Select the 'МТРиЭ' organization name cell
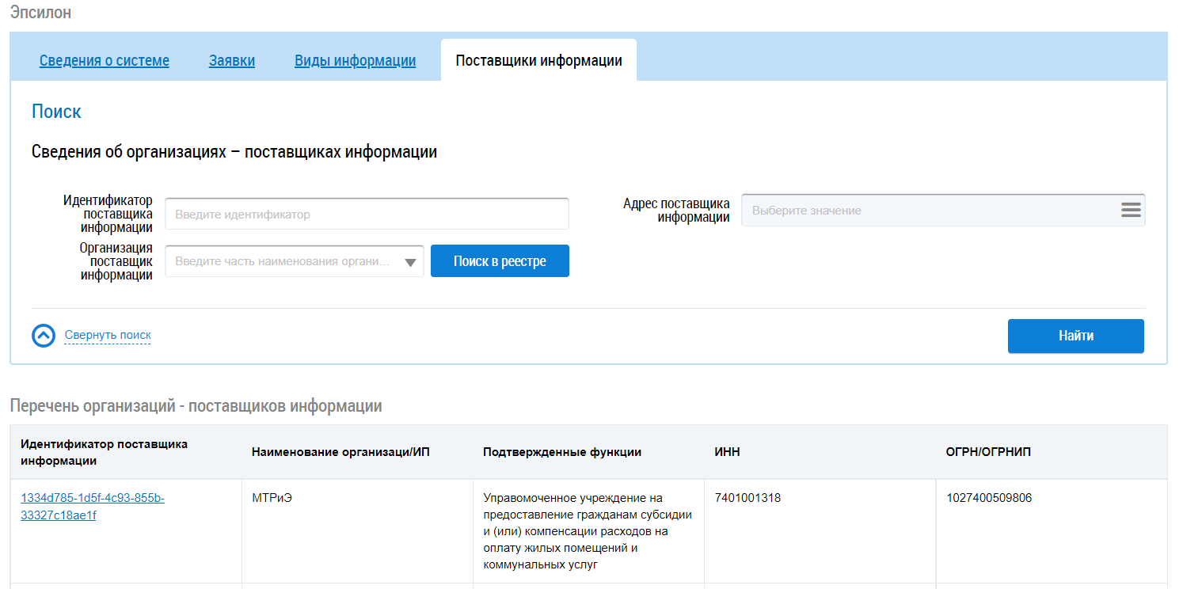 click(267, 498)
